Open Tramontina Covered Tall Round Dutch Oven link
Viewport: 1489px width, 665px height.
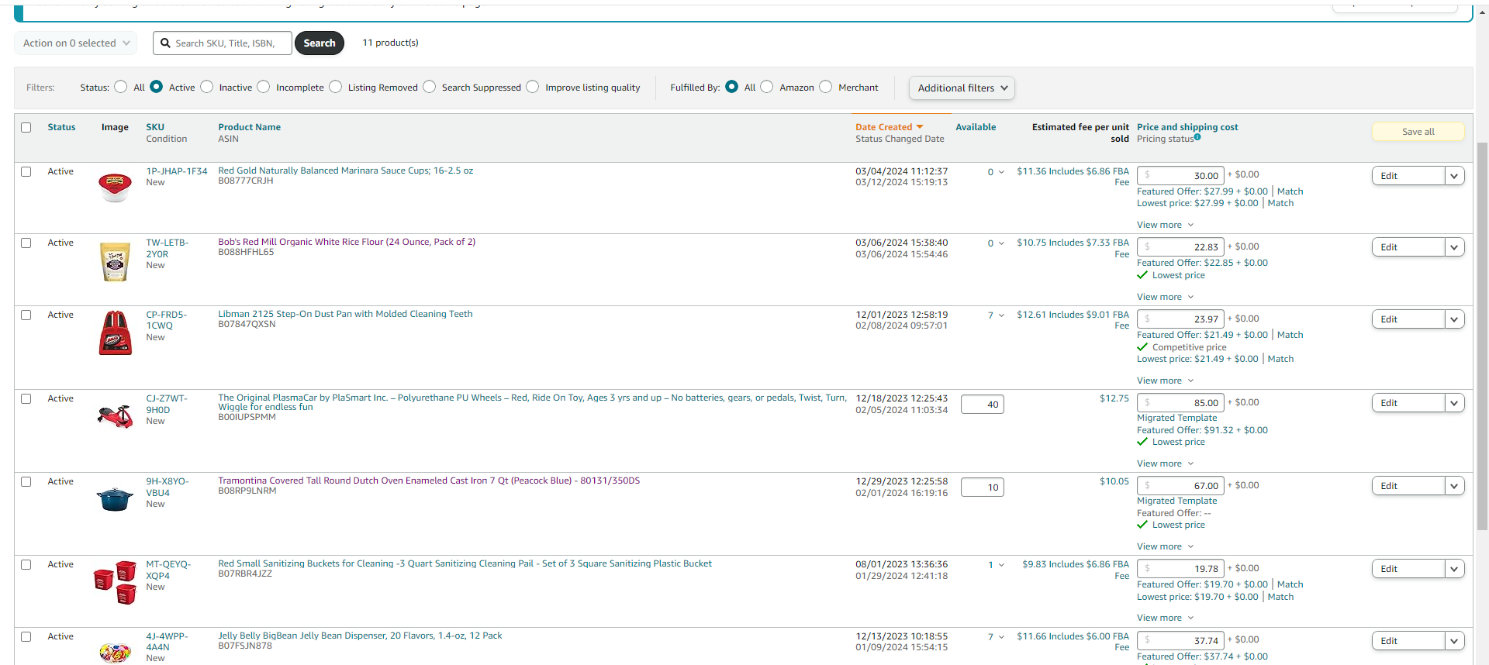coord(429,481)
